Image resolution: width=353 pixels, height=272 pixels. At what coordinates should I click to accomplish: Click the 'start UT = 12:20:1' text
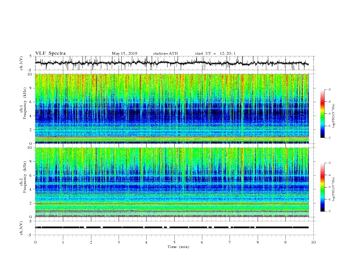tap(215, 53)
